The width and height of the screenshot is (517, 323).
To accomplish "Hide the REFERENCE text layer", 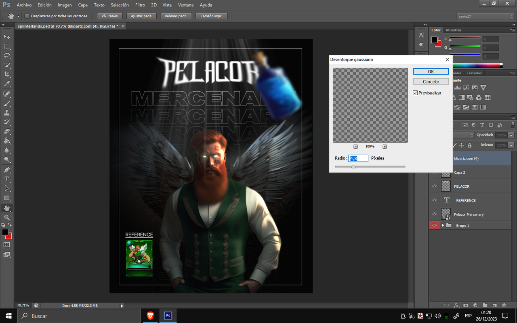I will pyautogui.click(x=435, y=200).
